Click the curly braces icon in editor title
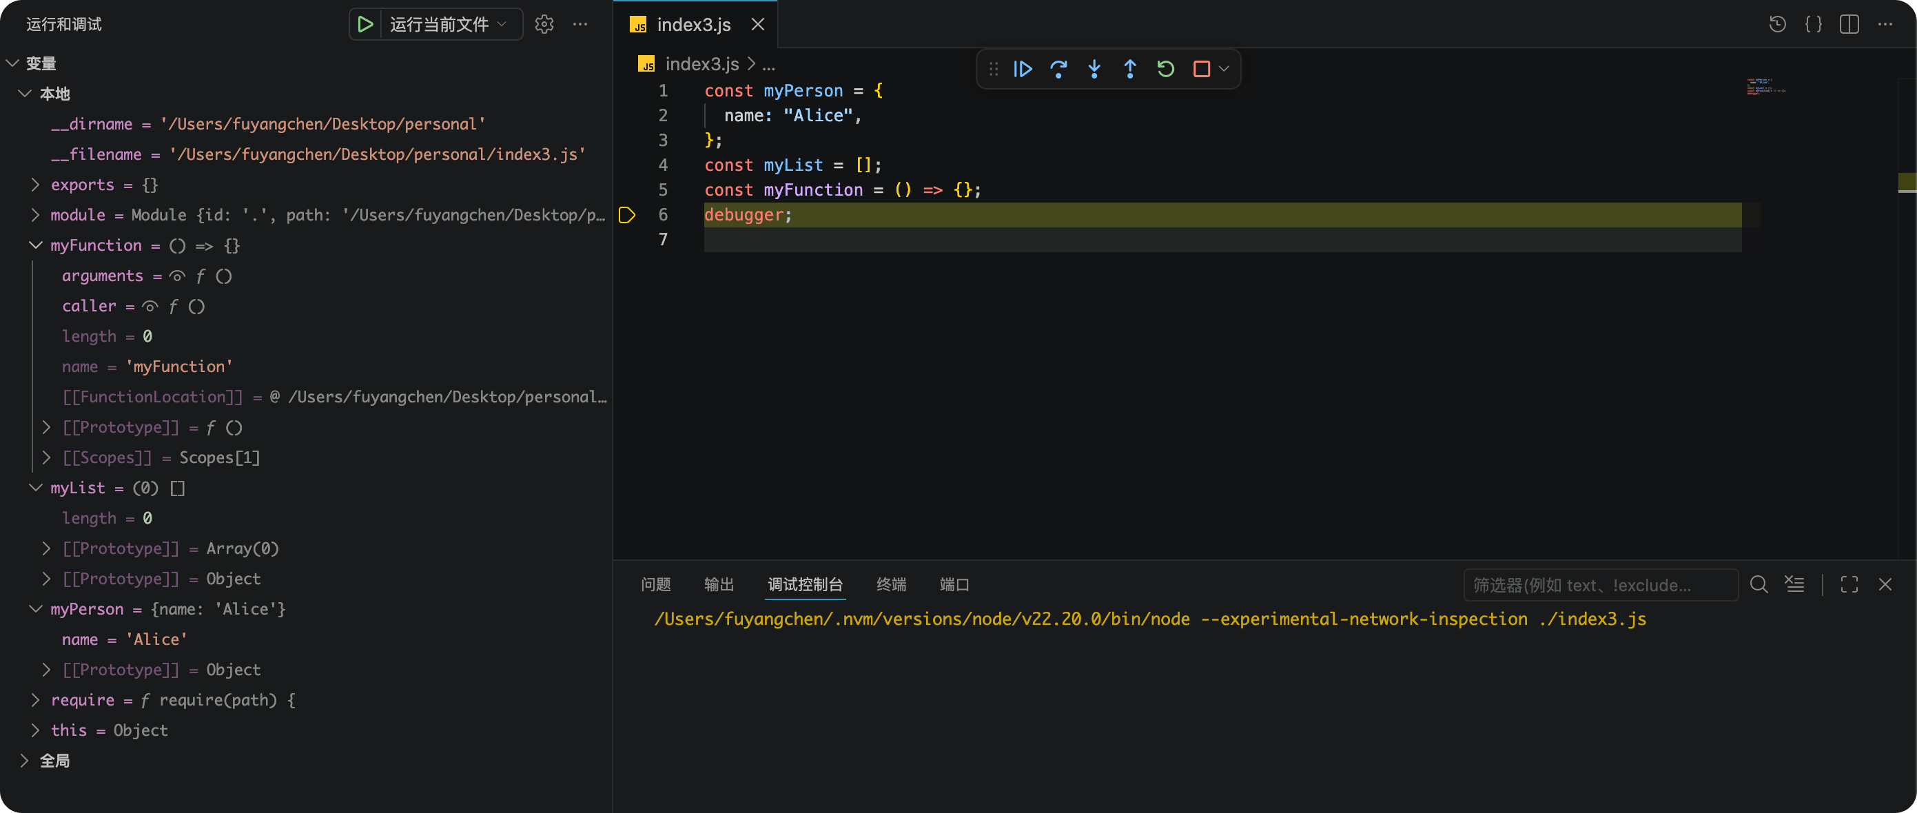Viewport: 1917px width, 813px height. (1813, 25)
